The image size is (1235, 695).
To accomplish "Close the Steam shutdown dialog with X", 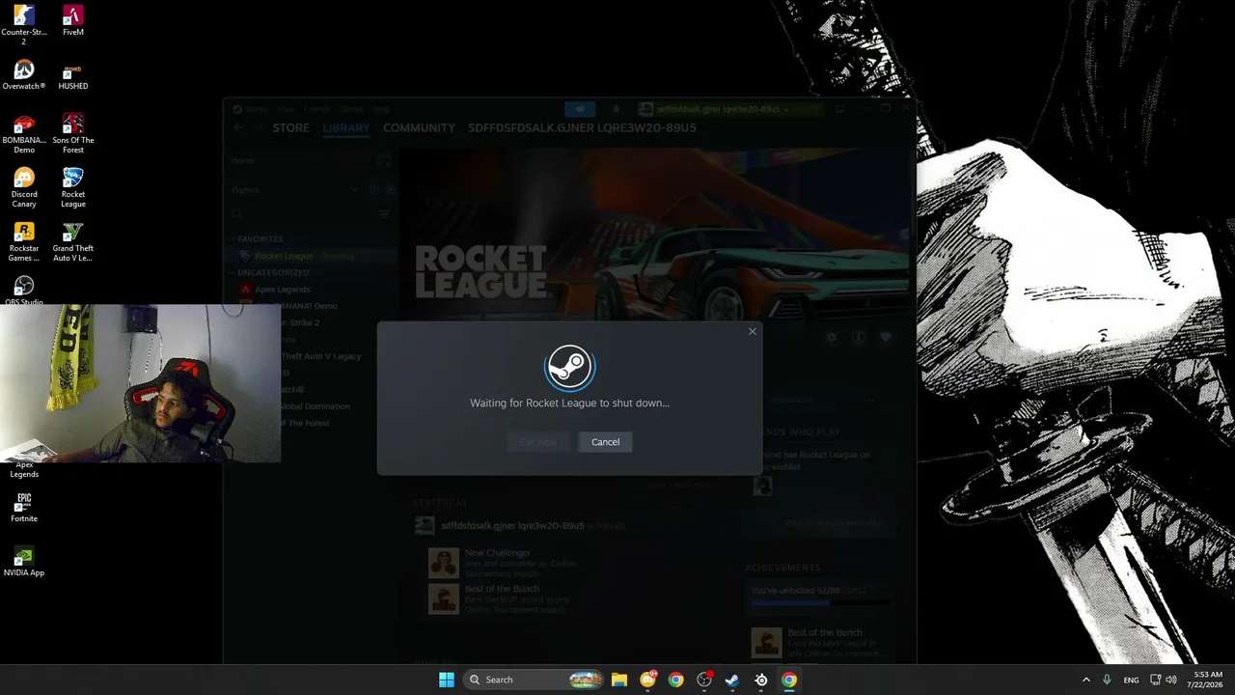I will pos(753,332).
